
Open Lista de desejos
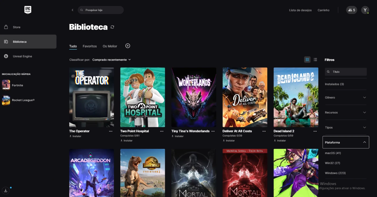[x=300, y=10]
